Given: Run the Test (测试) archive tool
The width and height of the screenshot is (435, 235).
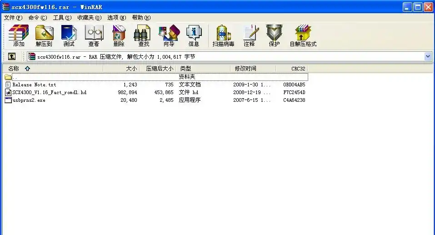Looking at the screenshot, I should (x=69, y=35).
